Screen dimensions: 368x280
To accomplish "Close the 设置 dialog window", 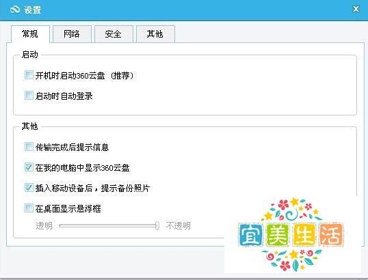I will click(356, 9).
